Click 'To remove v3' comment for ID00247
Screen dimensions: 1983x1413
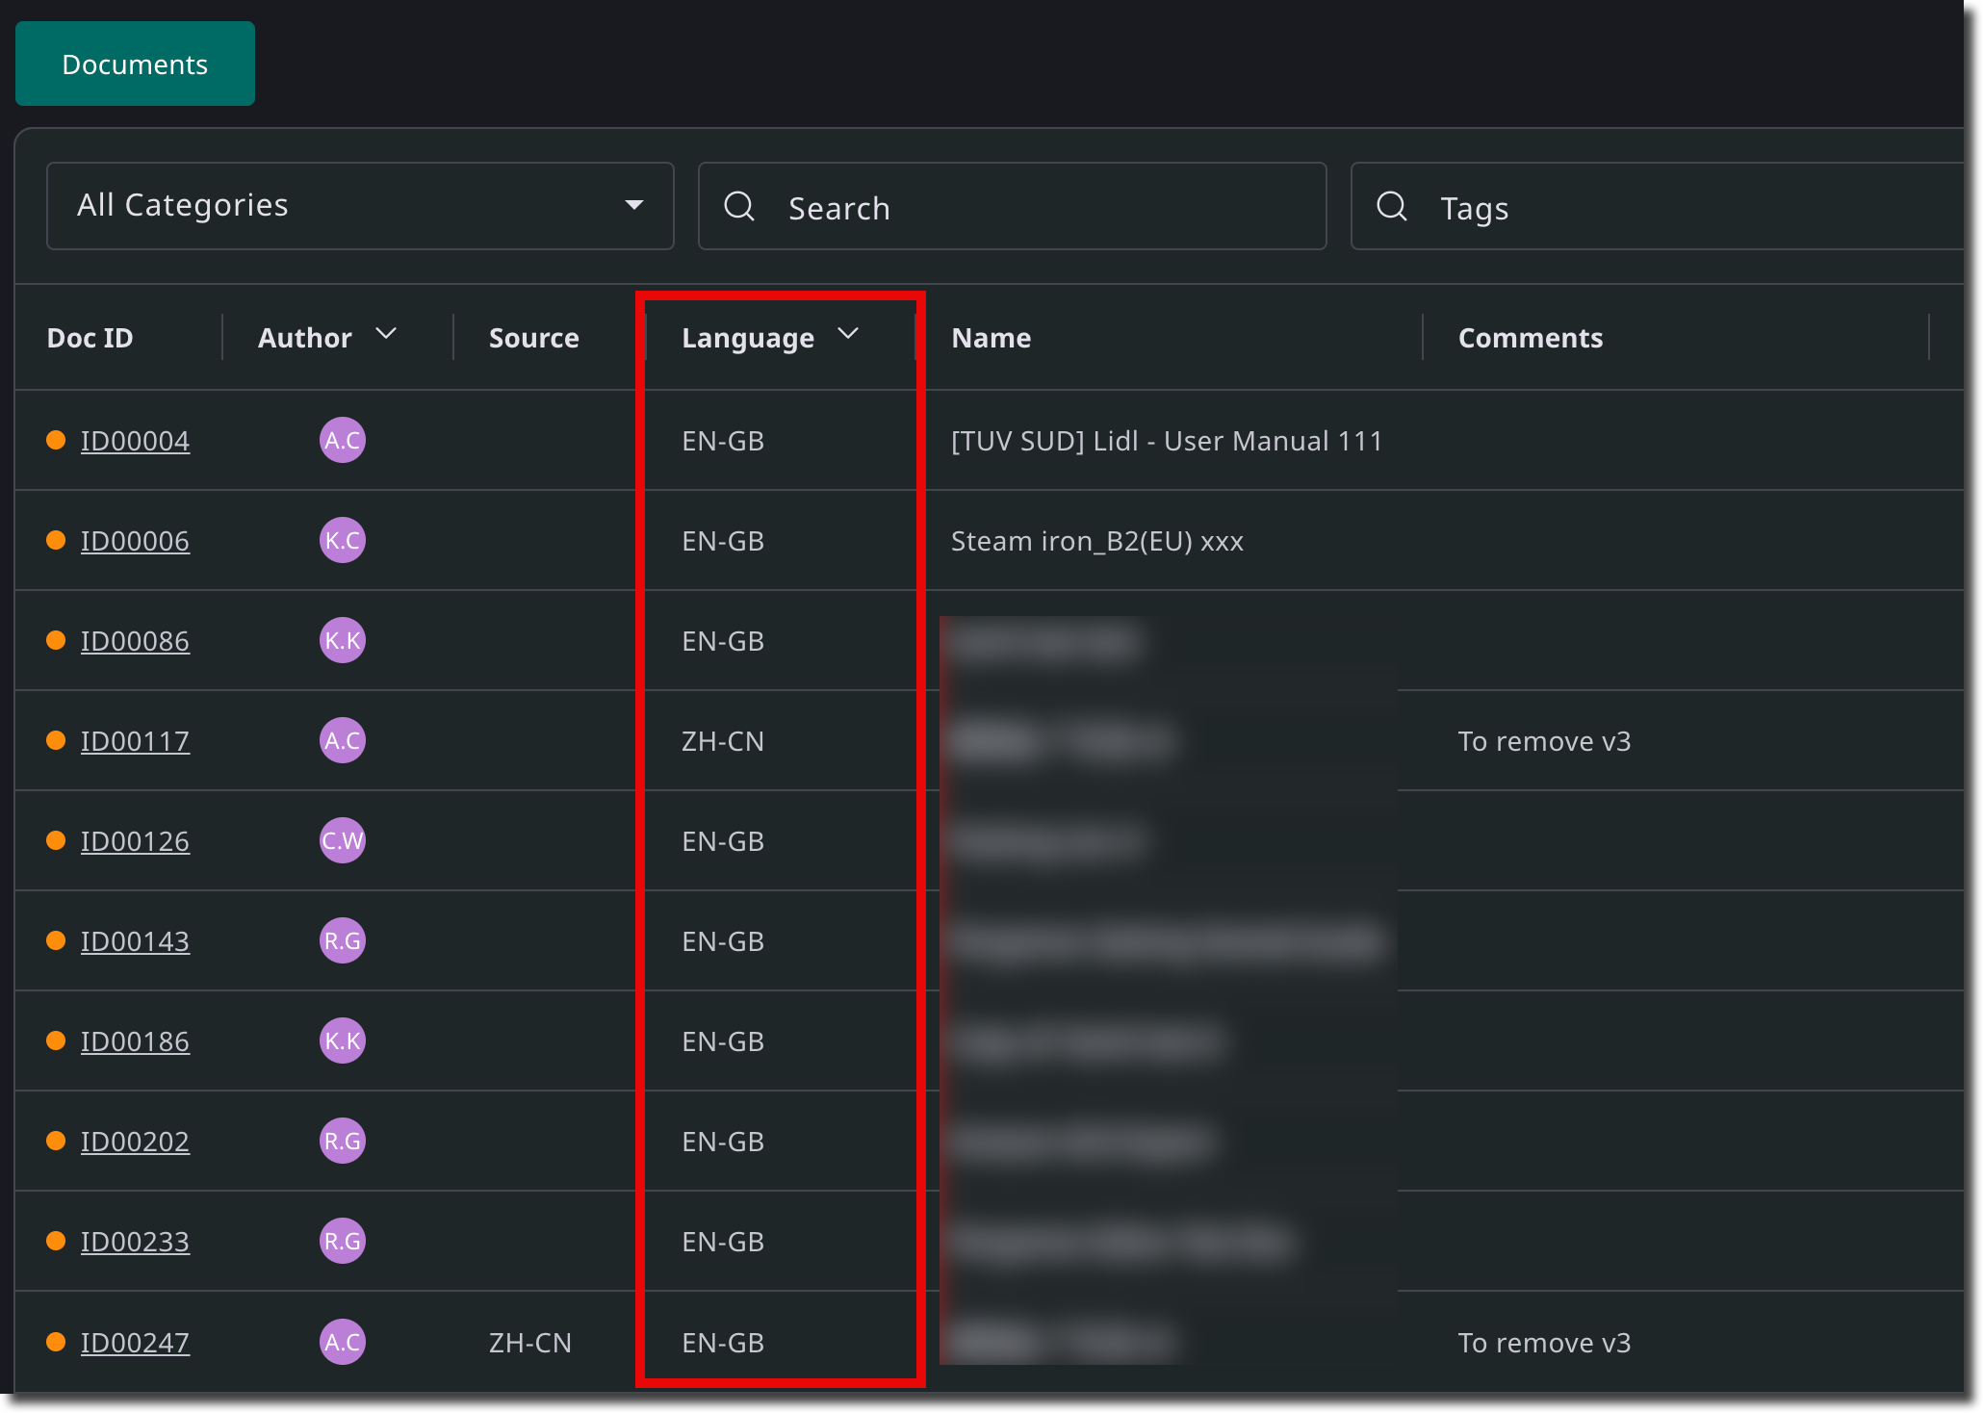[1545, 1343]
